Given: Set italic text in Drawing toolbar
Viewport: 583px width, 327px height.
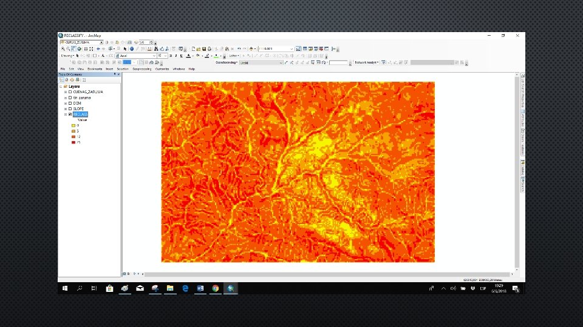Looking at the screenshot, I should 176,56.
